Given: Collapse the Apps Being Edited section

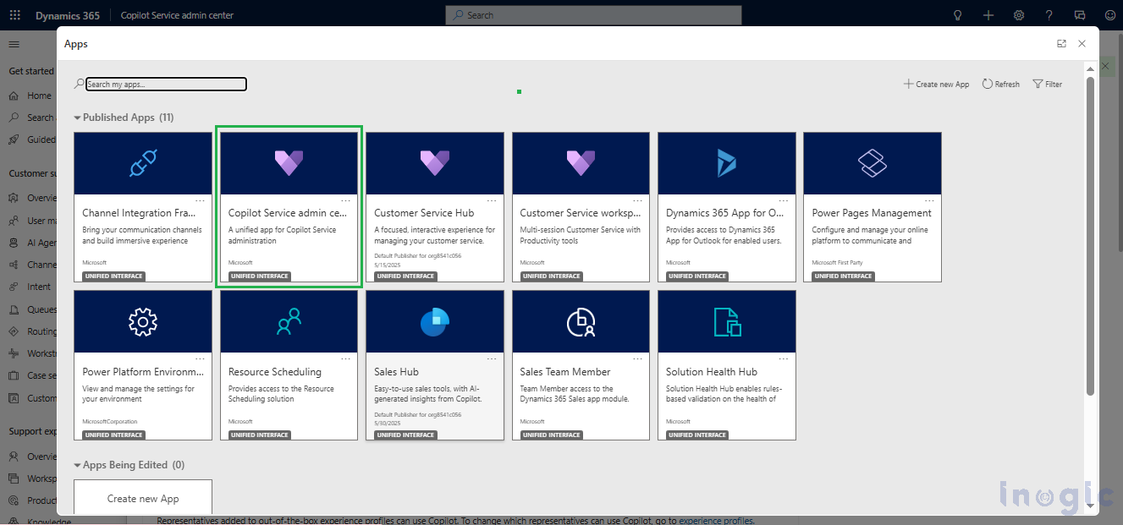Looking at the screenshot, I should coord(78,465).
